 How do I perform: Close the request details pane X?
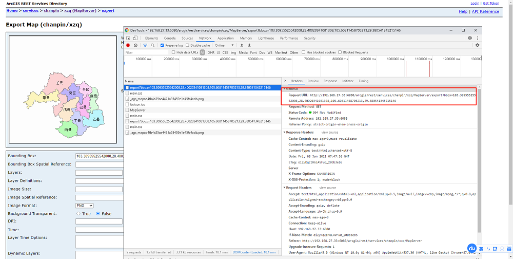[285, 81]
